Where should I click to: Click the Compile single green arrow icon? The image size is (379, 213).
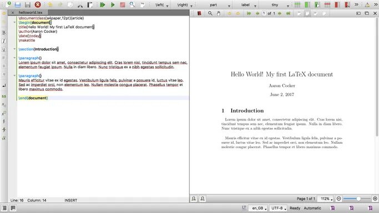coord(113,4)
